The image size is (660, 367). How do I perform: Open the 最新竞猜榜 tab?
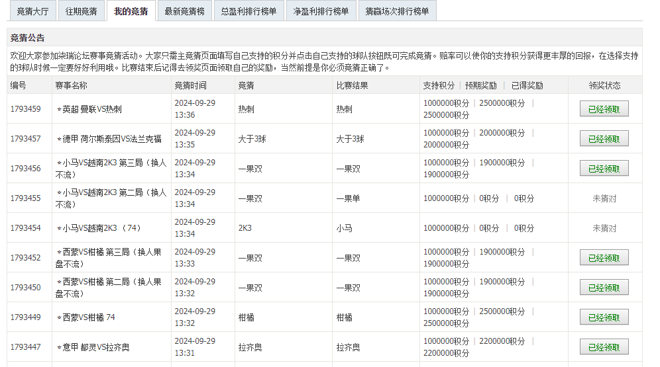pyautogui.click(x=184, y=11)
